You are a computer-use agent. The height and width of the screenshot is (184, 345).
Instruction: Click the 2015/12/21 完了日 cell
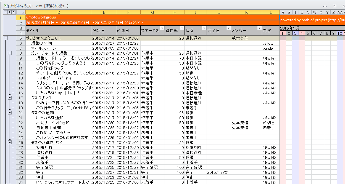coord(219,172)
